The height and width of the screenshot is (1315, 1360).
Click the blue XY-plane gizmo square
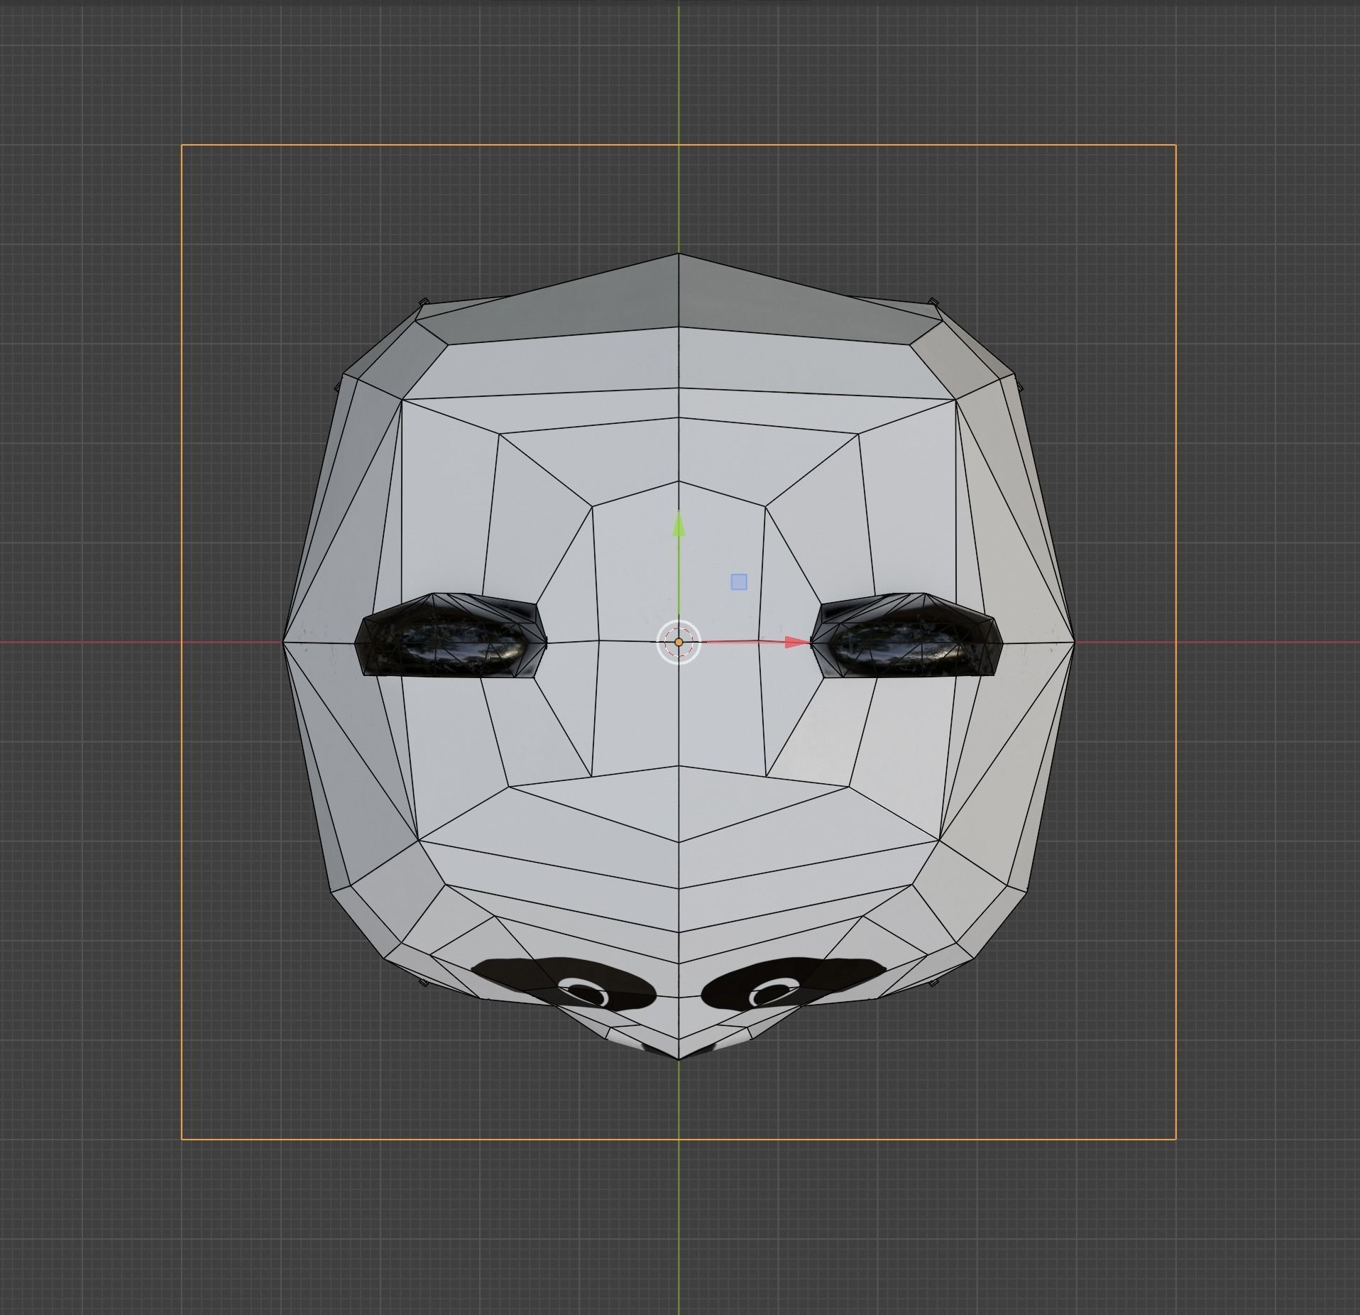click(739, 582)
